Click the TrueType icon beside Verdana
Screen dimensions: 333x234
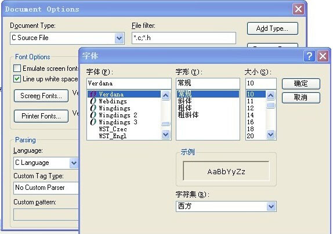click(x=93, y=94)
